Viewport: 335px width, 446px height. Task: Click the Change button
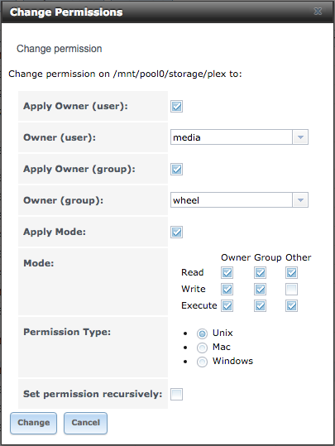[x=34, y=423]
